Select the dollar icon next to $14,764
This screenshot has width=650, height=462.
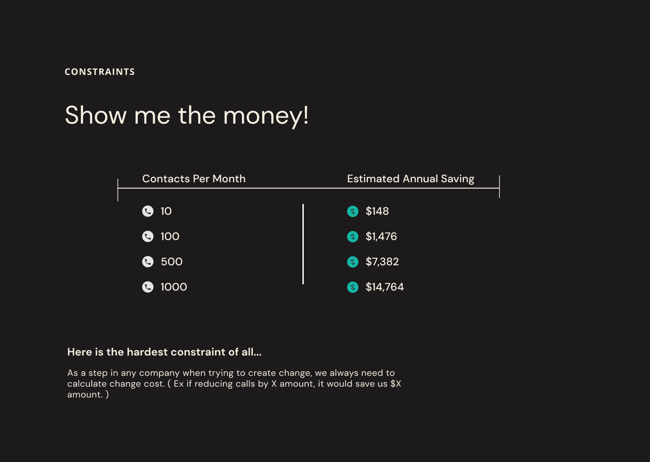coord(353,287)
